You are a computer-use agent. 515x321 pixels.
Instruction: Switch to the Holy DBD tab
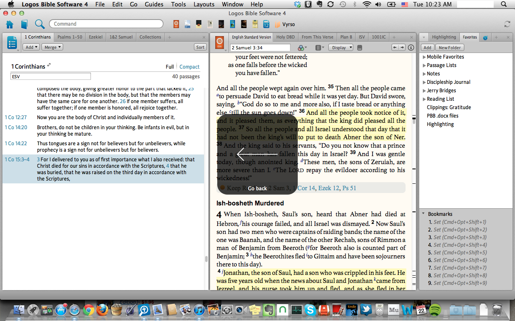[x=286, y=37]
